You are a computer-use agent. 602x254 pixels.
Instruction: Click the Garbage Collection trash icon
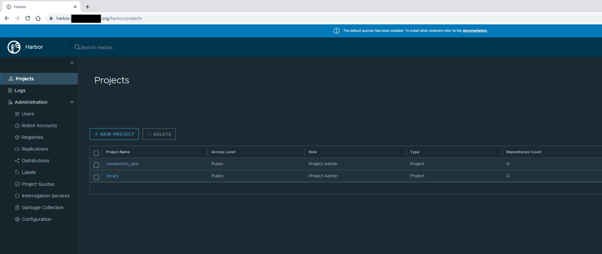click(x=17, y=207)
